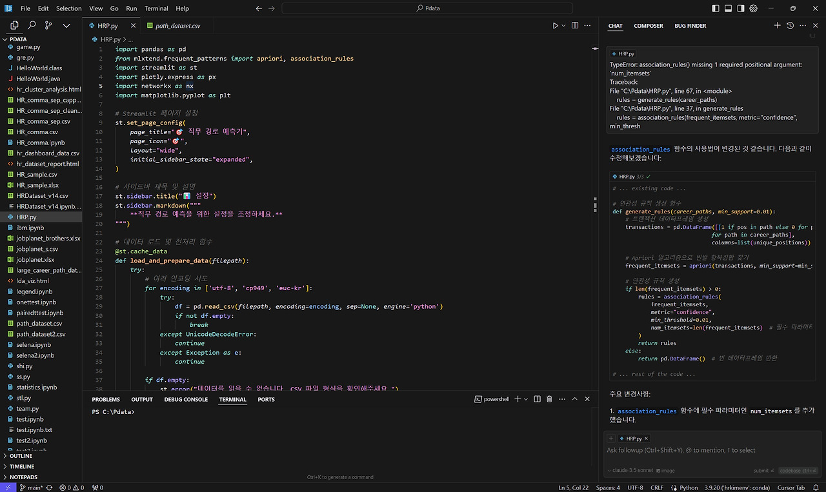Run the Python file with play button
The height and width of the screenshot is (492, 826).
point(555,26)
